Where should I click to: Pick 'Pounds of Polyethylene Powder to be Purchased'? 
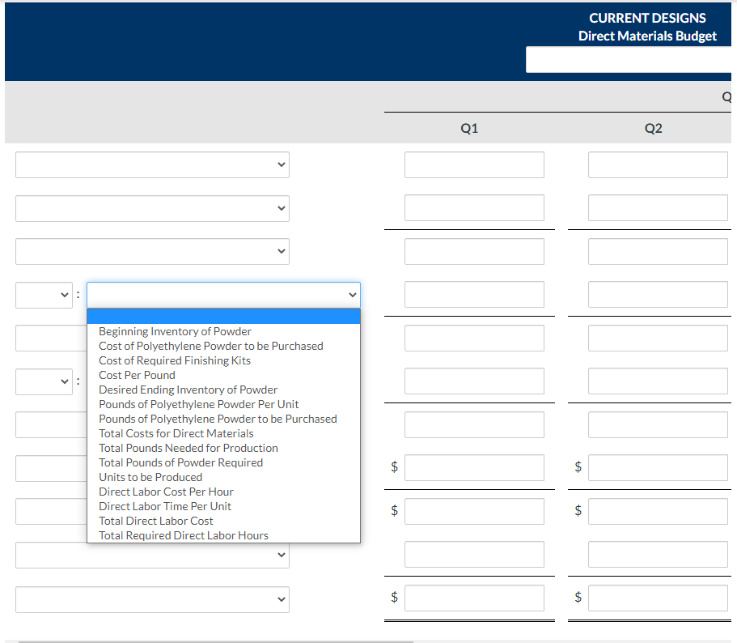coord(224,419)
